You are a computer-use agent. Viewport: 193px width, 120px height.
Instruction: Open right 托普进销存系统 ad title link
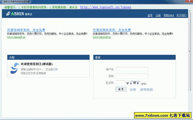112,30
